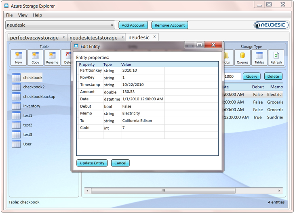The image size is (295, 214).
Task: Select the checkbook2 table name
Action: (34, 87)
